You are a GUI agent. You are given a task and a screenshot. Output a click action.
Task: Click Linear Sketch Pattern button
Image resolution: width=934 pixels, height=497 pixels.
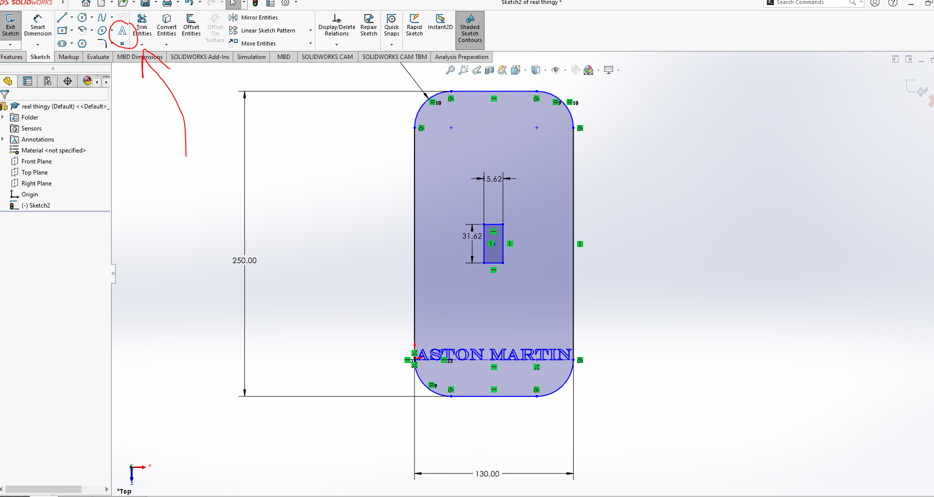coord(262,30)
